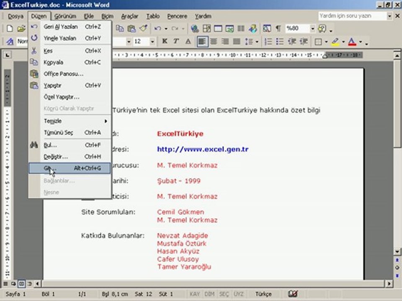
Task: Click the line spacing icon
Action: pyautogui.click(x=249, y=41)
